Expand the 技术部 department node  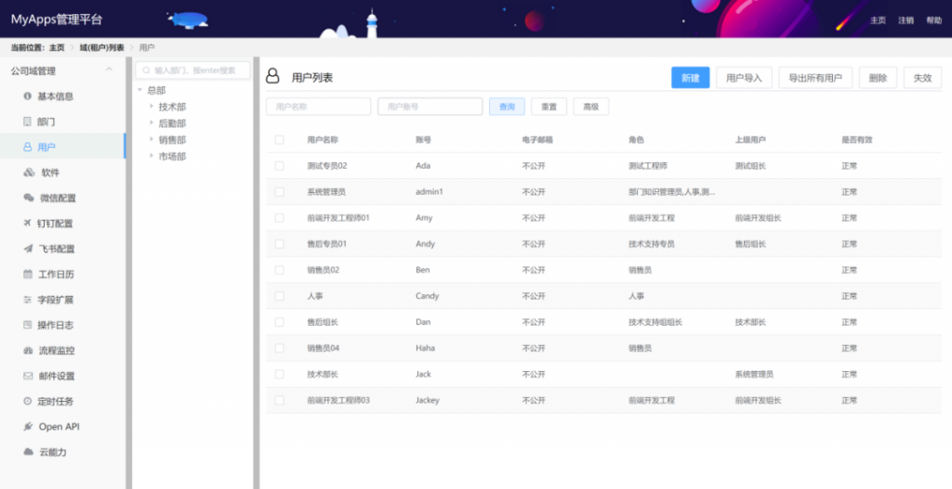pyautogui.click(x=152, y=107)
